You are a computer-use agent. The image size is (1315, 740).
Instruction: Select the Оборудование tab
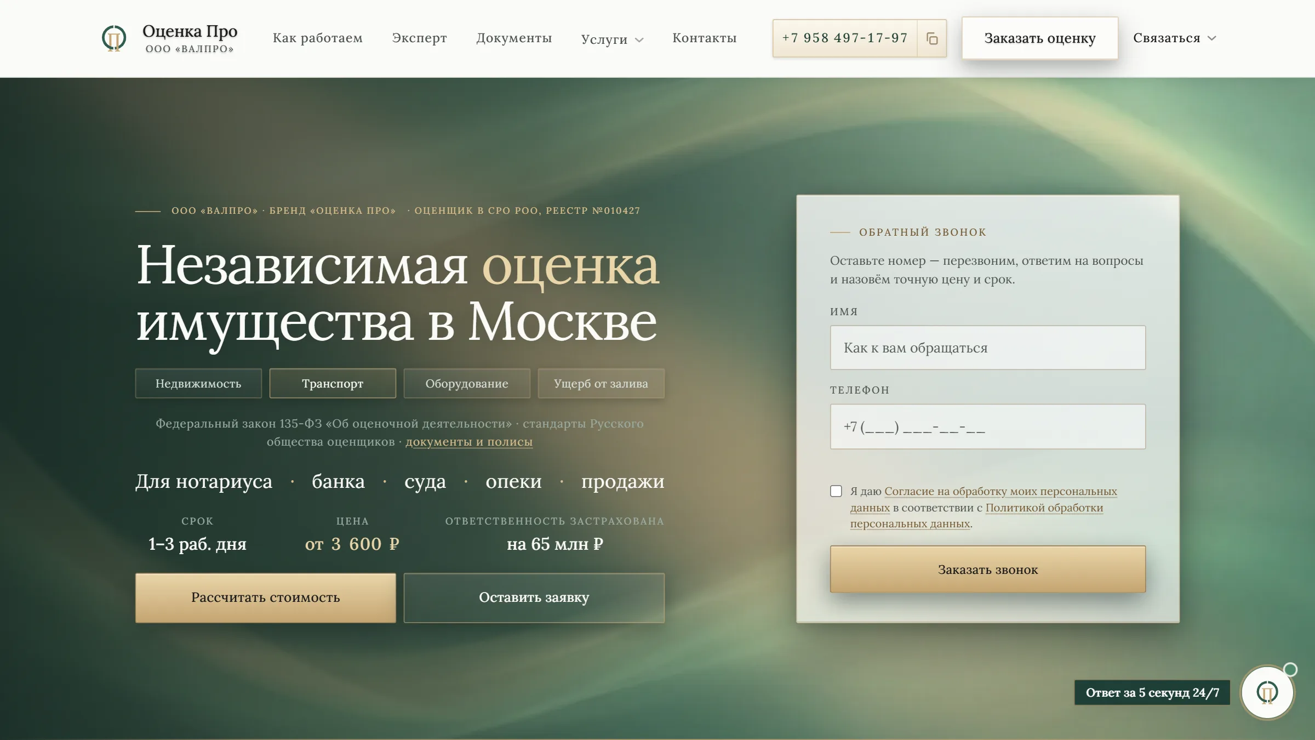[x=467, y=383]
